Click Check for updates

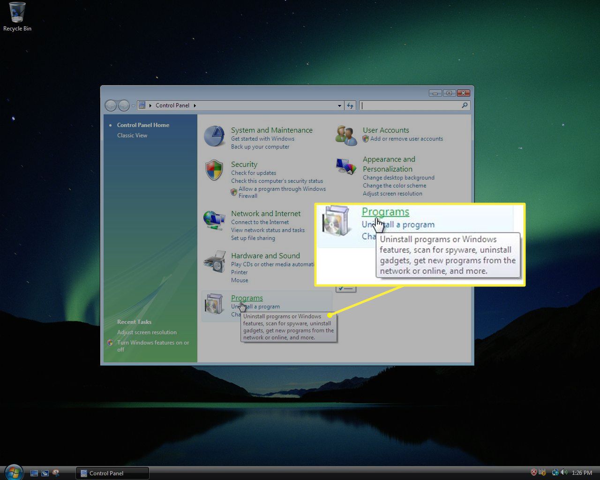(x=254, y=173)
